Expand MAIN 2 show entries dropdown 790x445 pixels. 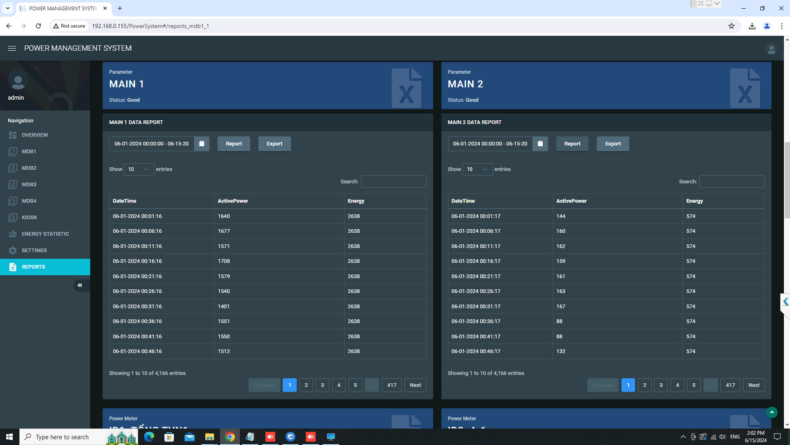pyautogui.click(x=477, y=169)
